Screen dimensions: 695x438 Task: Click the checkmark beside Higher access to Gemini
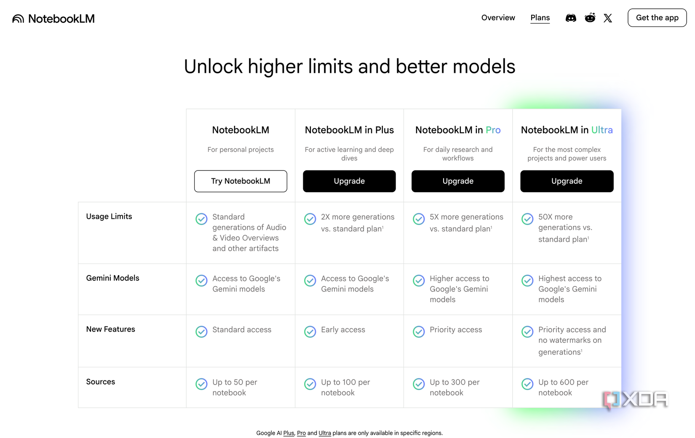click(x=419, y=281)
